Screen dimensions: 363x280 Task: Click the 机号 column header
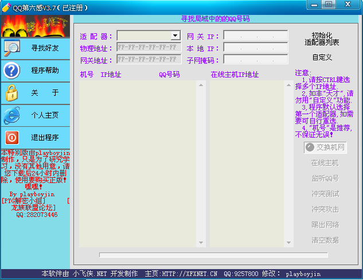coord(87,75)
